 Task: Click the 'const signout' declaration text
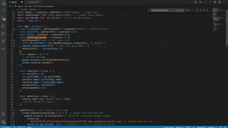[27, 54]
